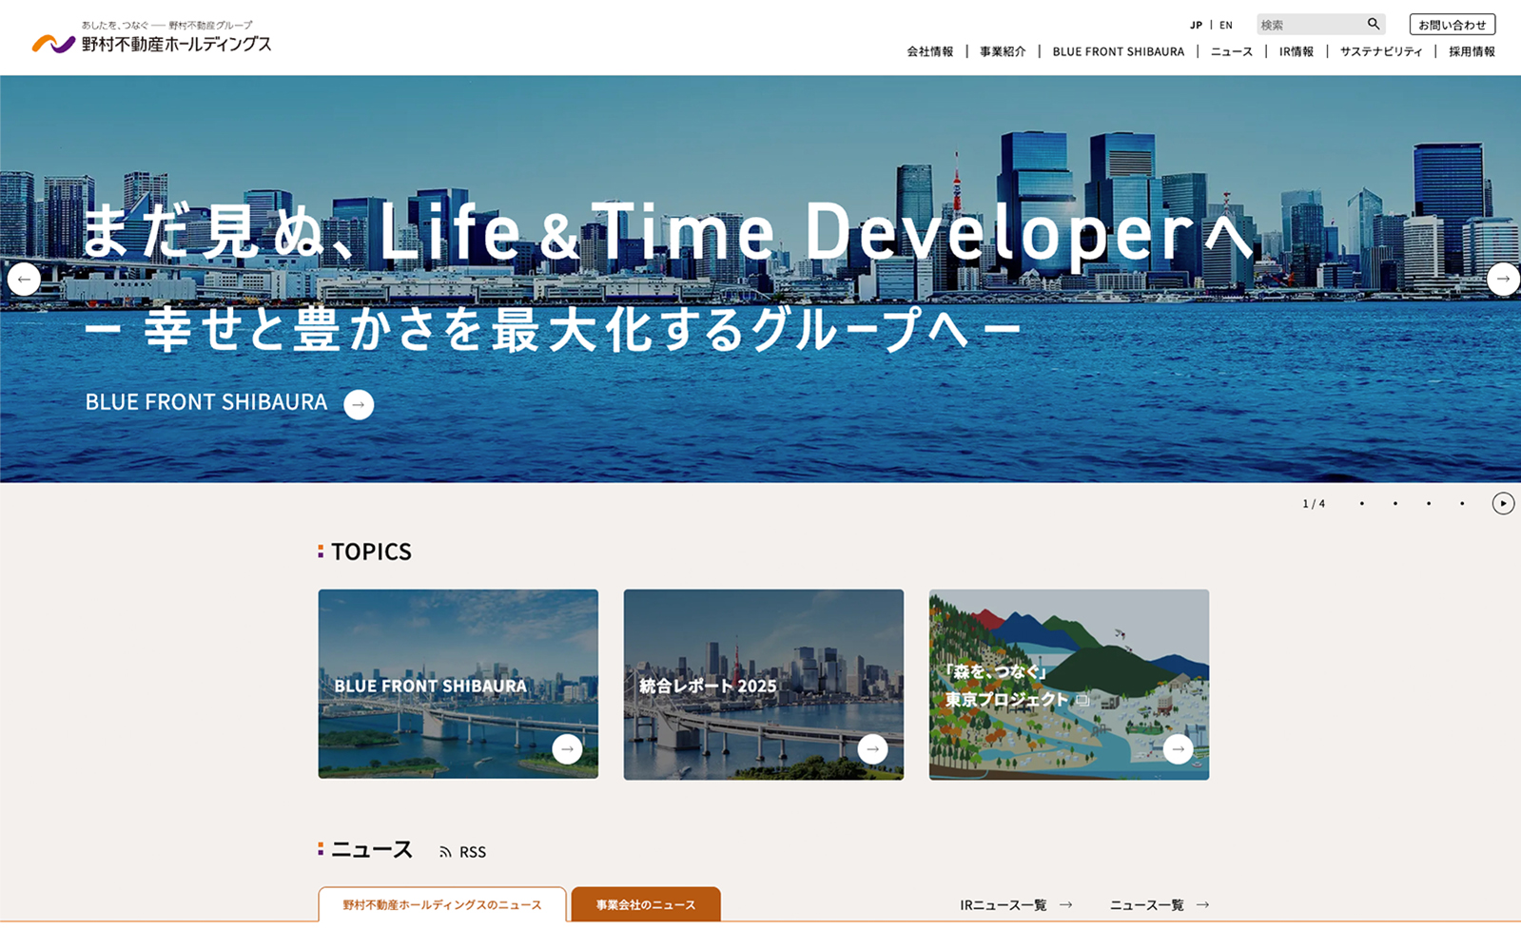Open 事業紹介 menu

pyautogui.click(x=1003, y=51)
